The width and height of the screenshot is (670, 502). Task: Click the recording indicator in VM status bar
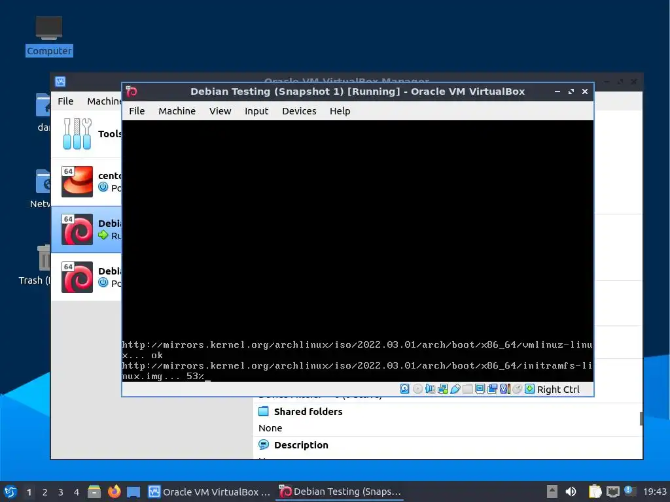tap(492, 389)
